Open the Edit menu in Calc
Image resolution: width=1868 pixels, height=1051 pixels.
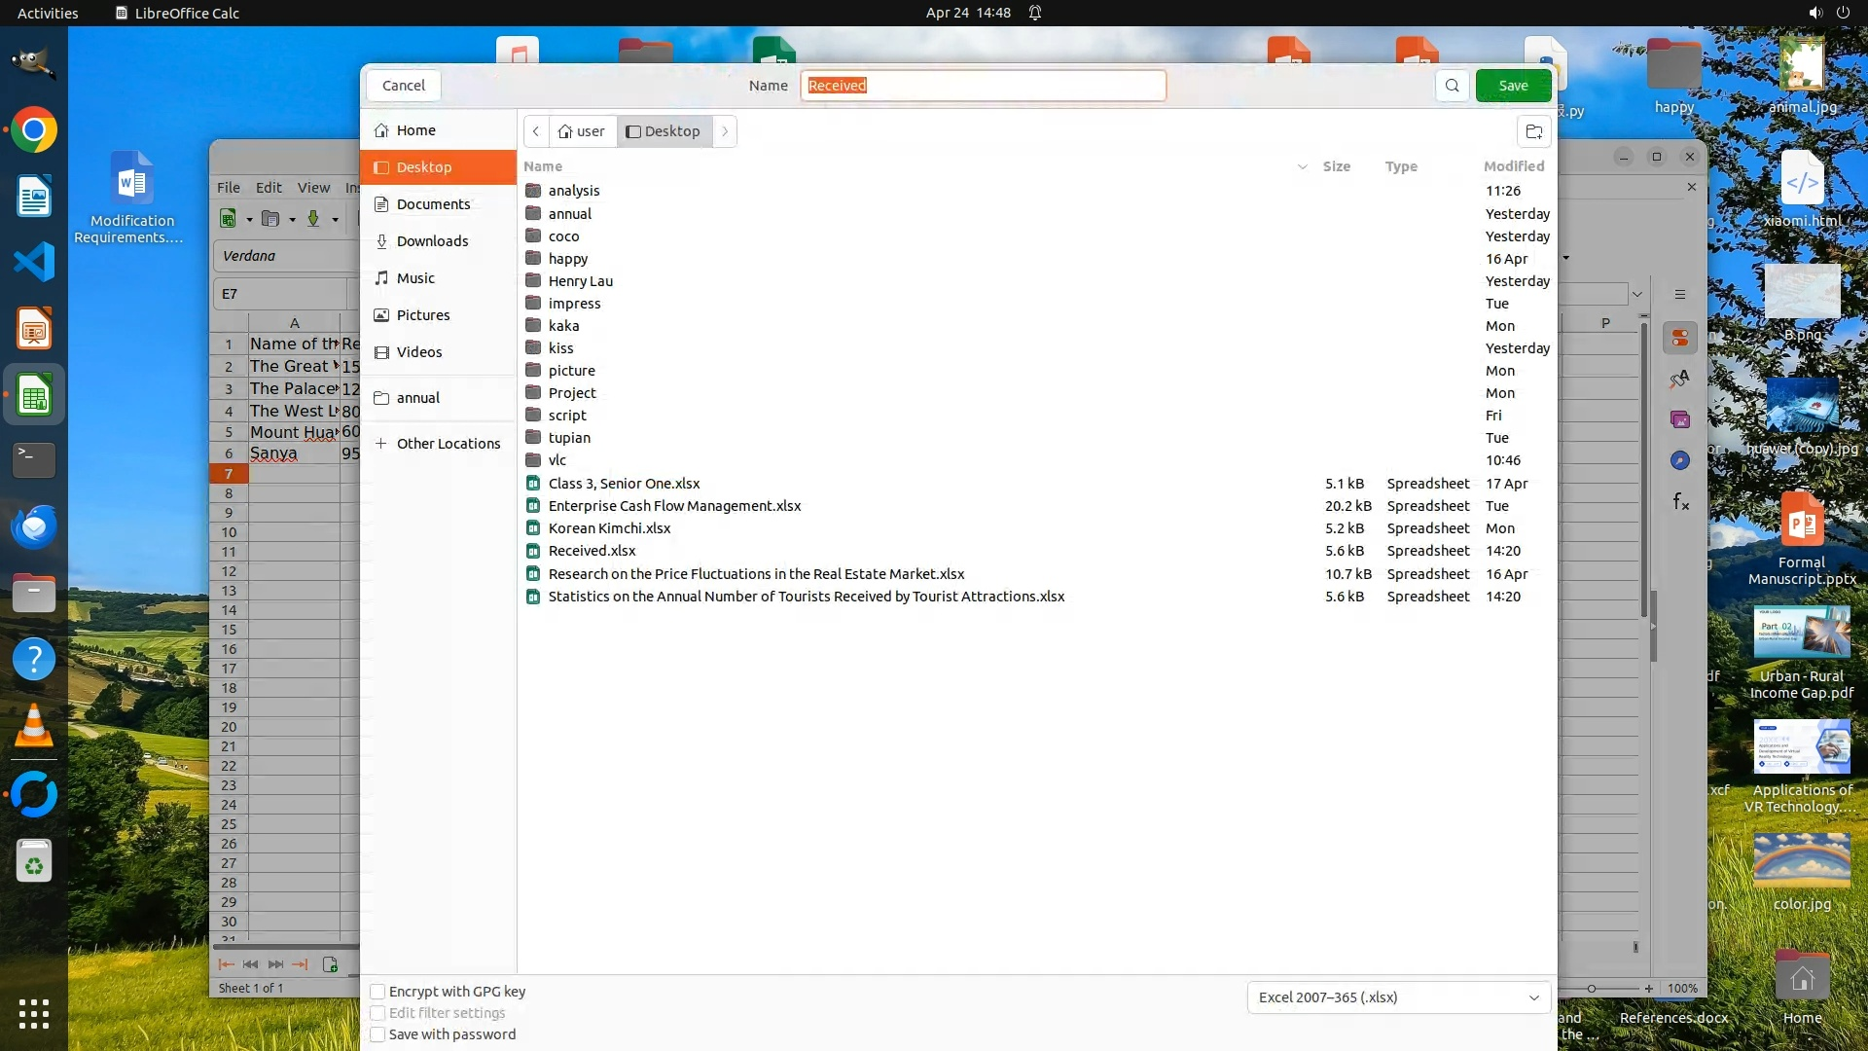pyautogui.click(x=269, y=188)
